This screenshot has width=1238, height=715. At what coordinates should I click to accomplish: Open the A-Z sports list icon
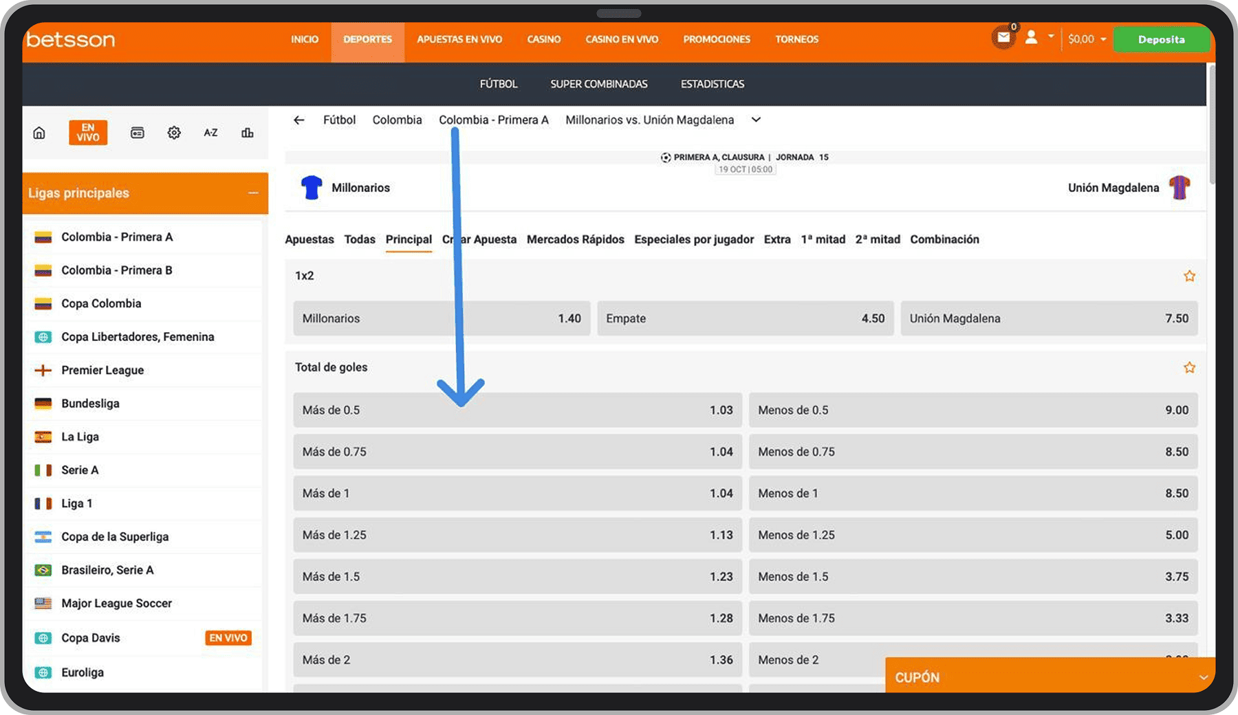[x=210, y=133]
